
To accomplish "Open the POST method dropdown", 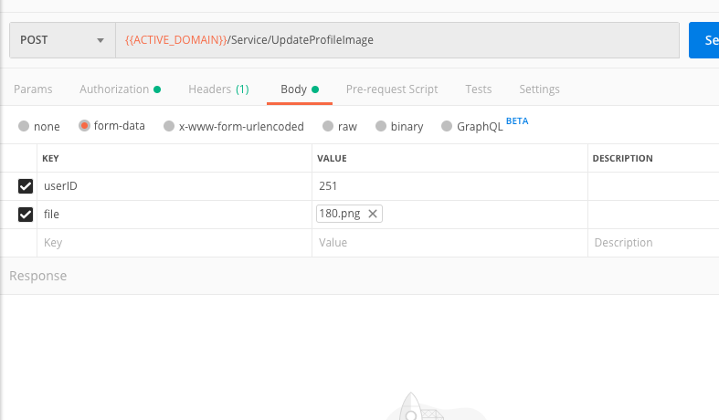I will click(x=62, y=40).
